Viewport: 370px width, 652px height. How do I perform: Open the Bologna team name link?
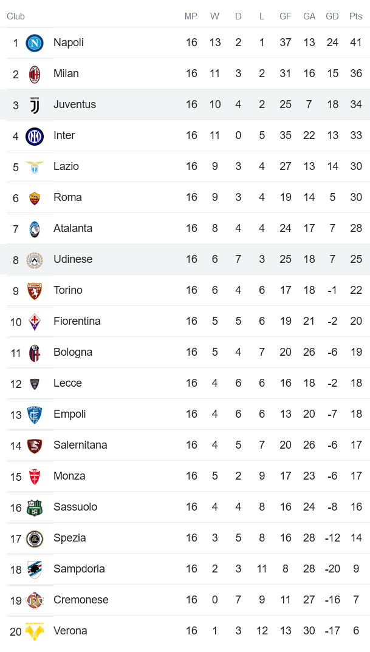point(73,352)
